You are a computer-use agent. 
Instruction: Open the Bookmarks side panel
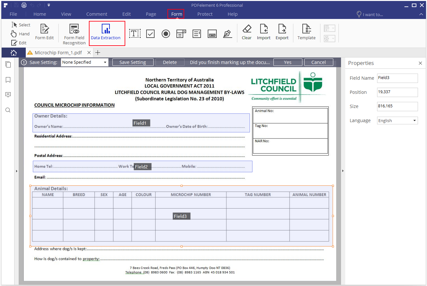8,80
